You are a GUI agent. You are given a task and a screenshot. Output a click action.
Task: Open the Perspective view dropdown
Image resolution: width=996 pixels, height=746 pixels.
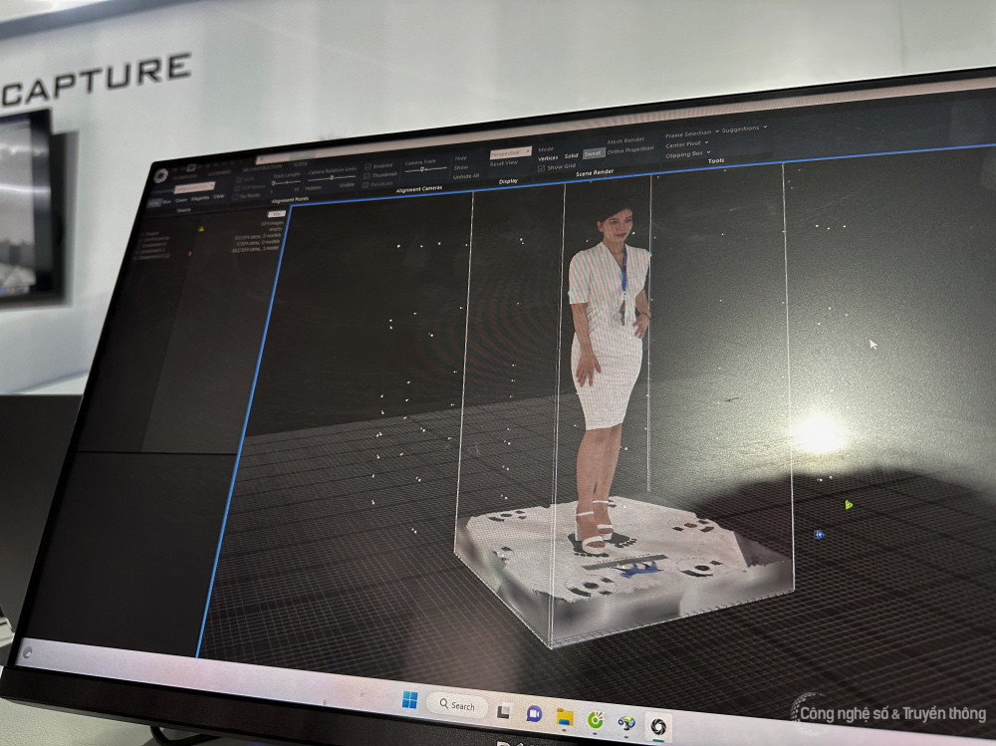[x=510, y=152]
